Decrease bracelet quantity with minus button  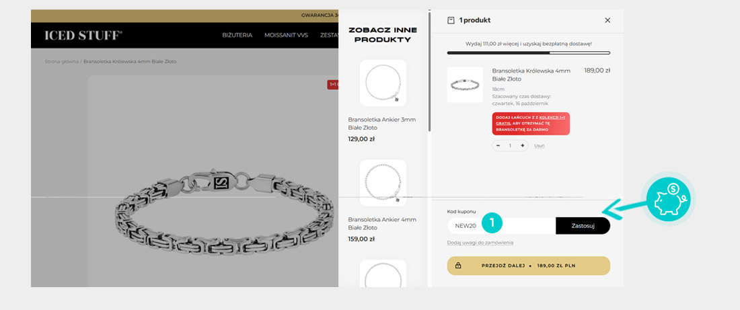click(498, 145)
